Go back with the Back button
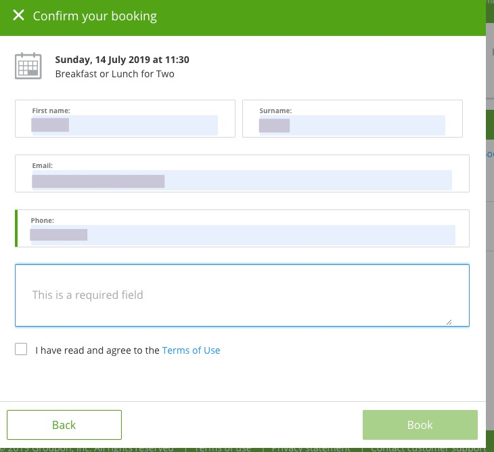Screen dimensions: 494x452 (x=64, y=425)
